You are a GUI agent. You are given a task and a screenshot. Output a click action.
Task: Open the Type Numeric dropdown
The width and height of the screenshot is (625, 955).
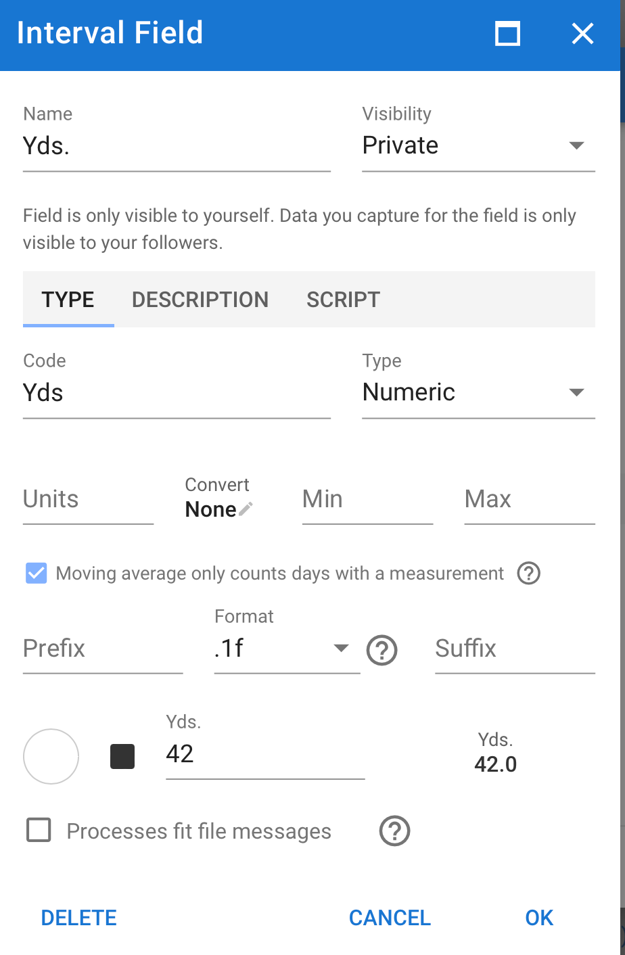[x=479, y=392]
